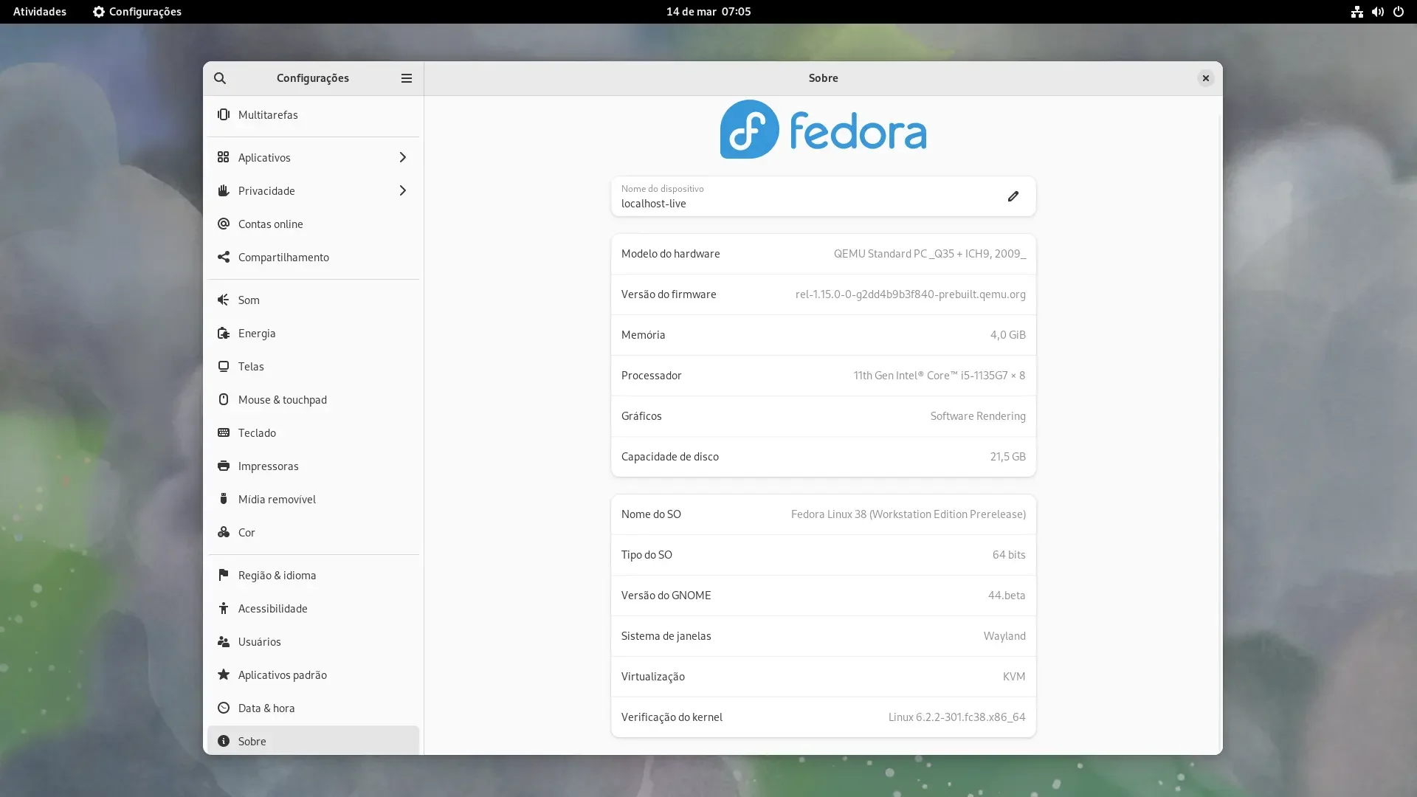Click the Usuários people icon
The image size is (1417, 797).
223,641
